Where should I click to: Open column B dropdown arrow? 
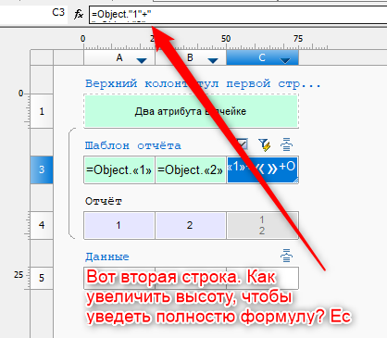tap(213, 60)
